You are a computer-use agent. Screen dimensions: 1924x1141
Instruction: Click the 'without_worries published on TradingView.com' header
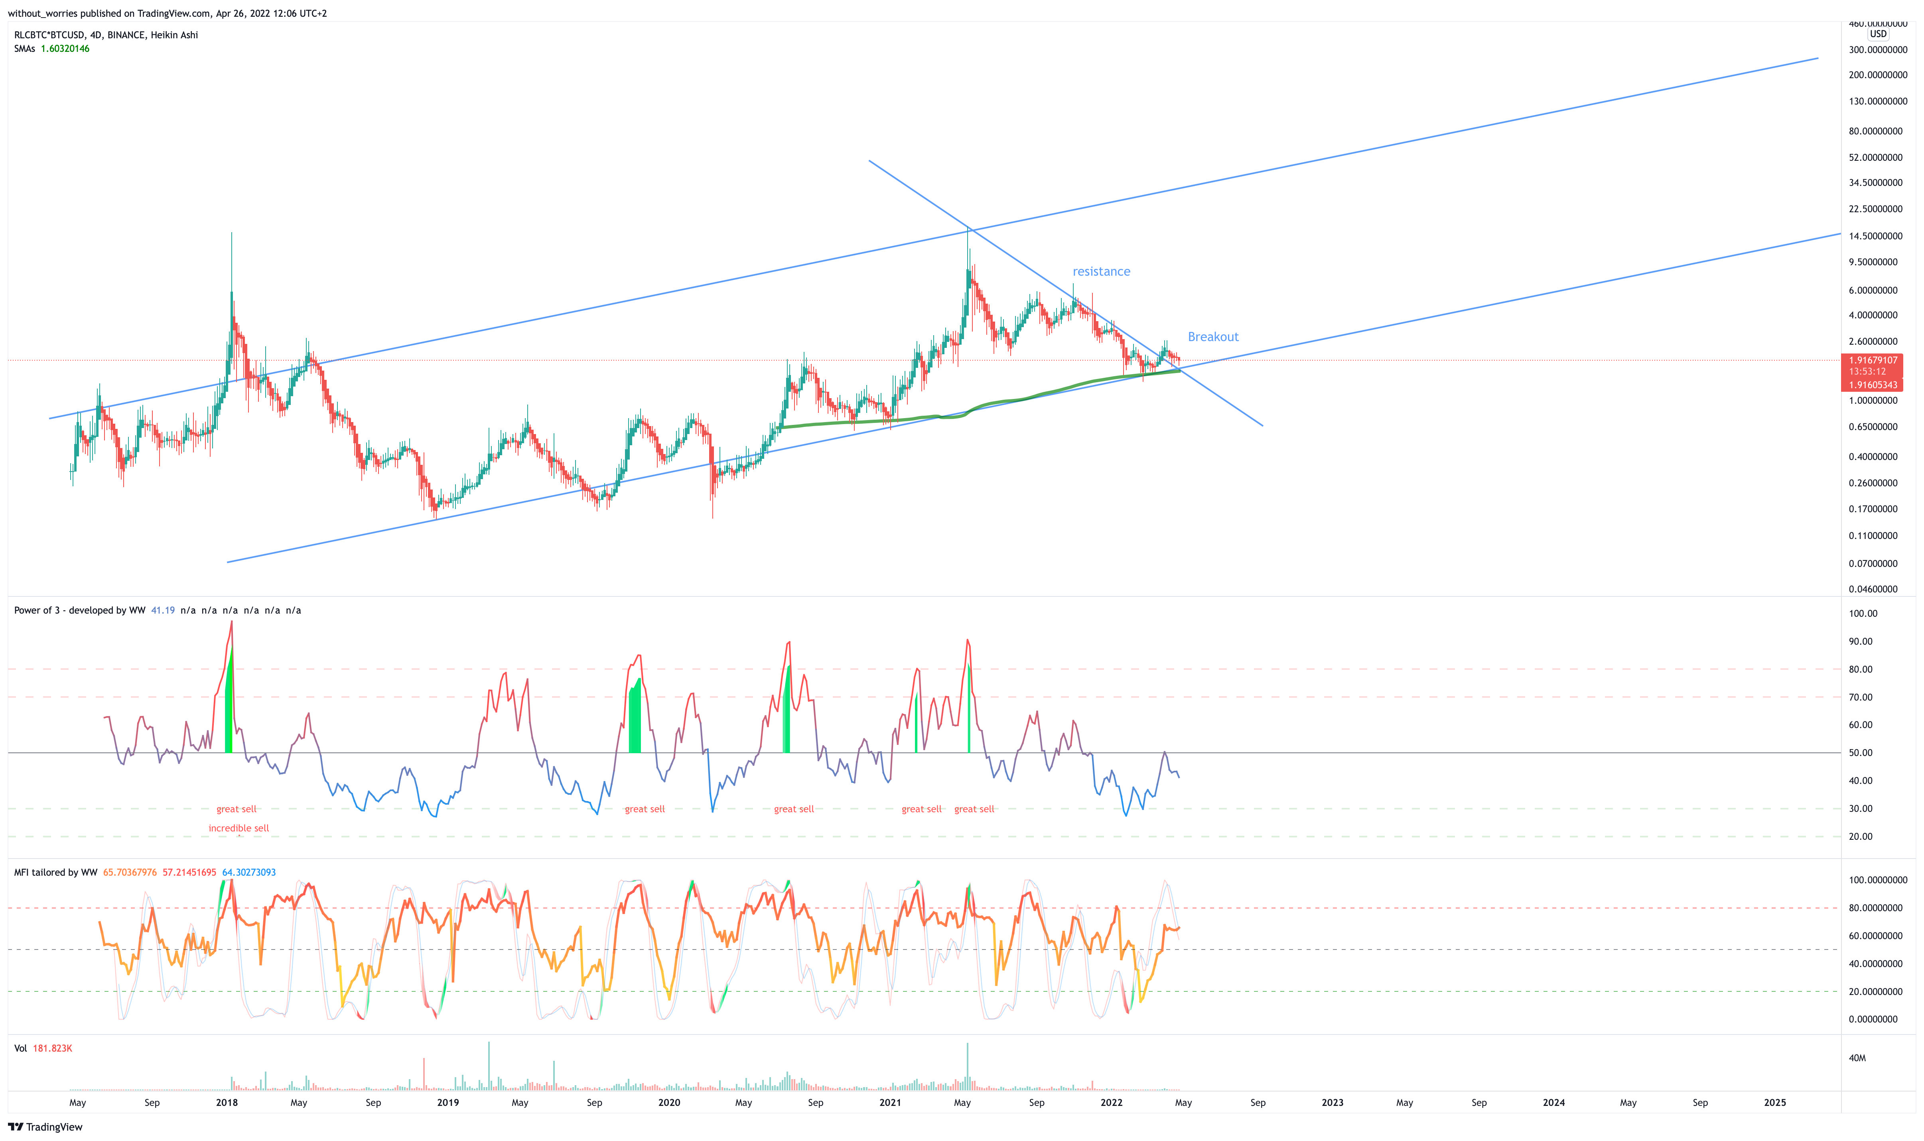pos(167,13)
